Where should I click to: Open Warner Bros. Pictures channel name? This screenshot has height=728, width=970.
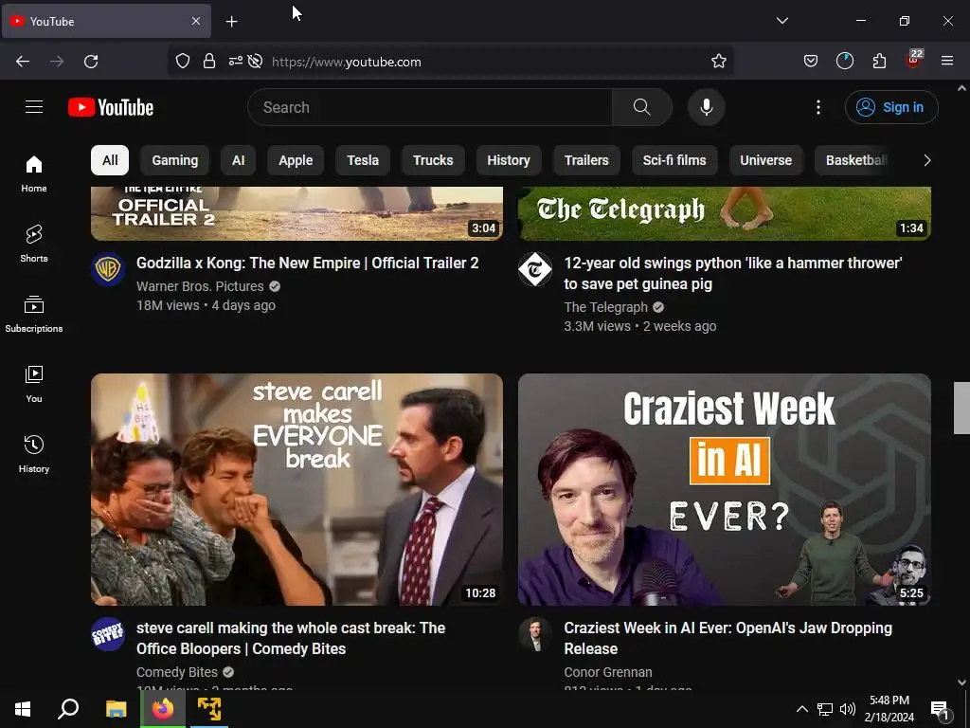point(200,286)
